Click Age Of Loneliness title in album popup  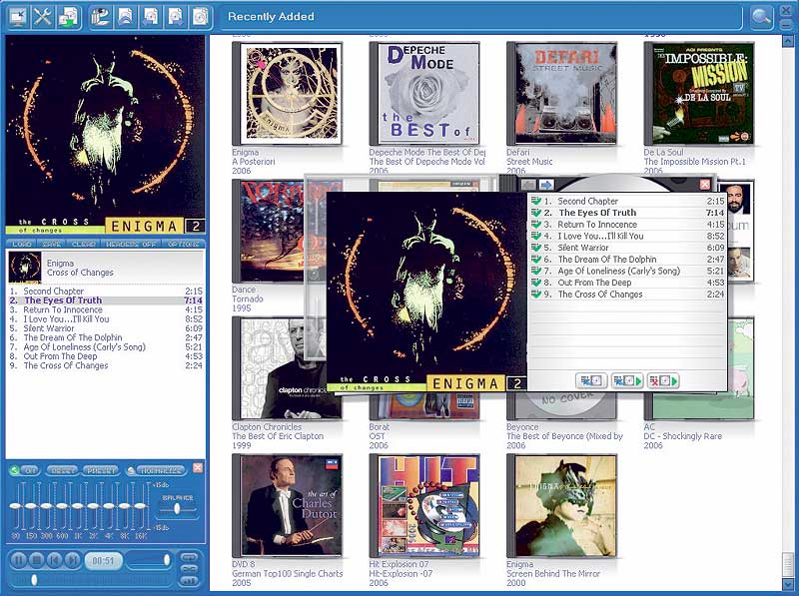coord(619,271)
